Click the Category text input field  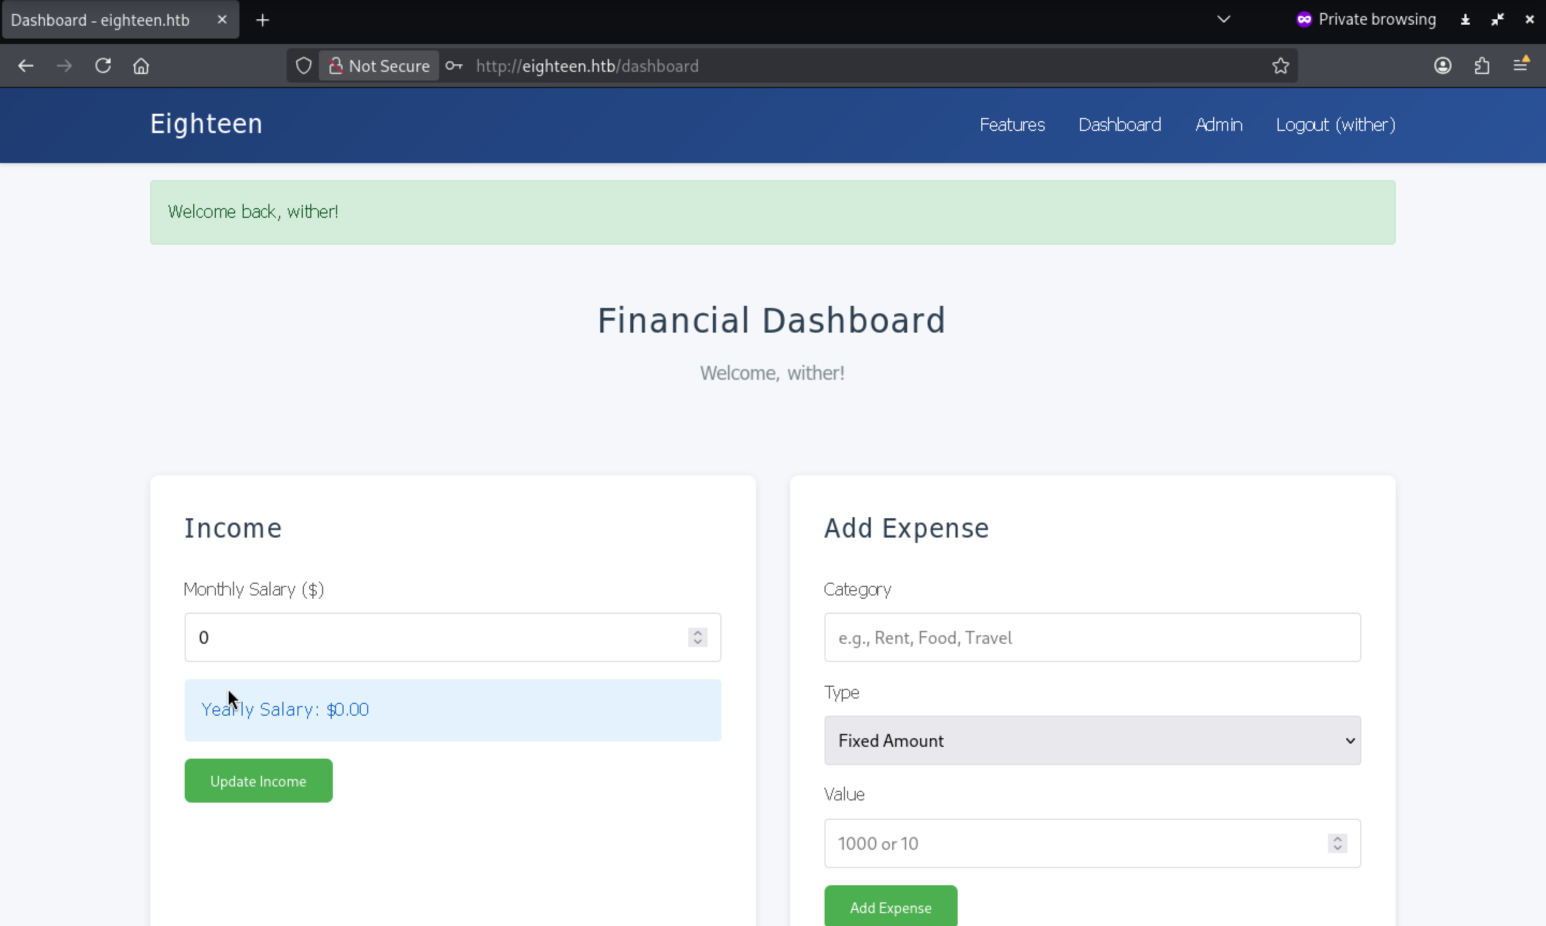point(1092,638)
